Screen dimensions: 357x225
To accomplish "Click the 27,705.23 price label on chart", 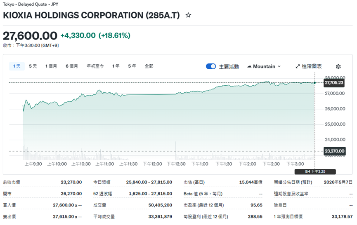I will (x=334, y=83).
